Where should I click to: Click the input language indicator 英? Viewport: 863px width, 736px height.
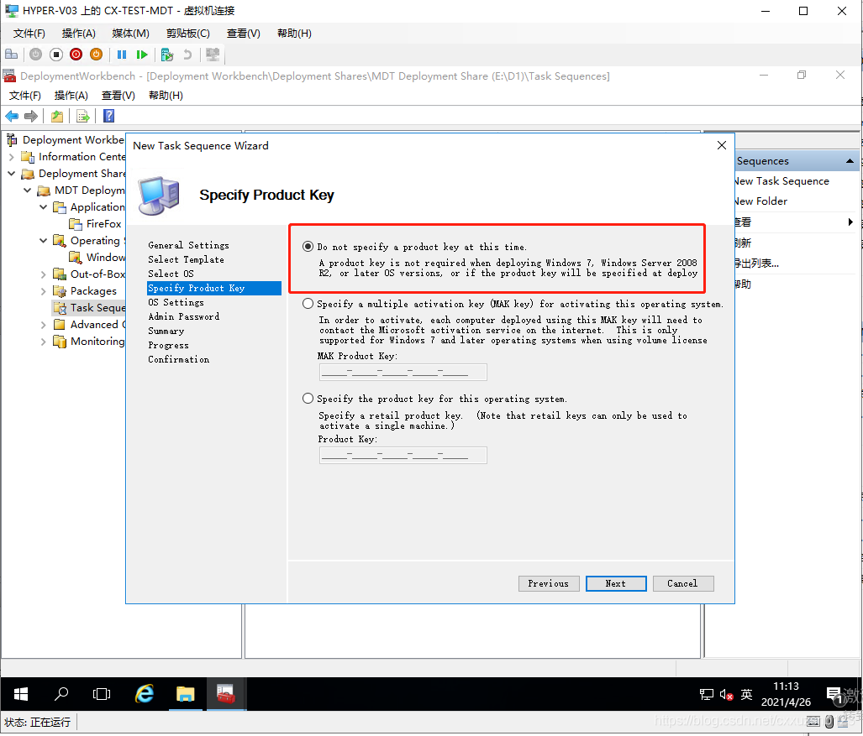coord(746,694)
